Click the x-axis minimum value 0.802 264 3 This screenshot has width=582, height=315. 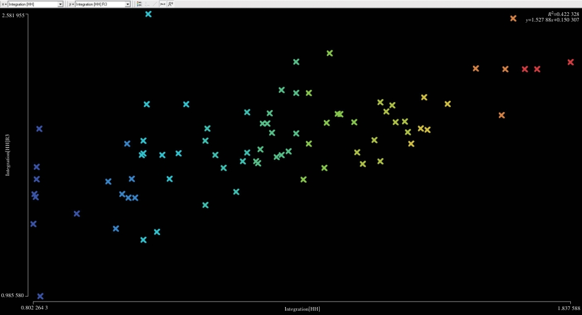[34, 307]
